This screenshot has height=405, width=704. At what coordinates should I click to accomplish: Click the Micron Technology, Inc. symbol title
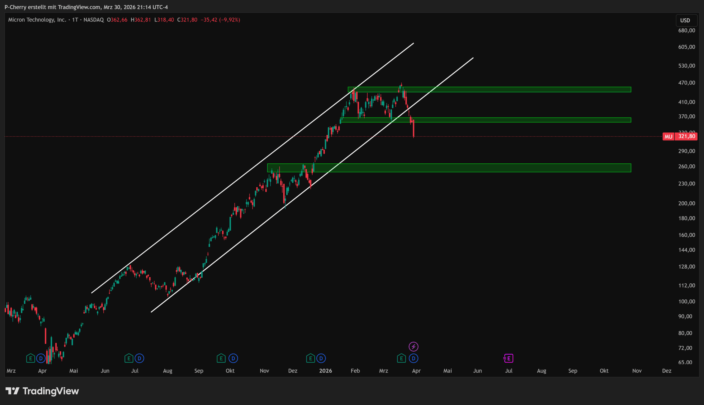click(37, 20)
